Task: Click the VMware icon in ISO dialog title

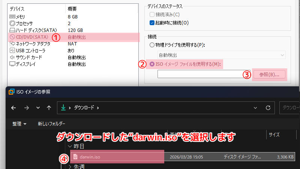Action: coord(12,92)
